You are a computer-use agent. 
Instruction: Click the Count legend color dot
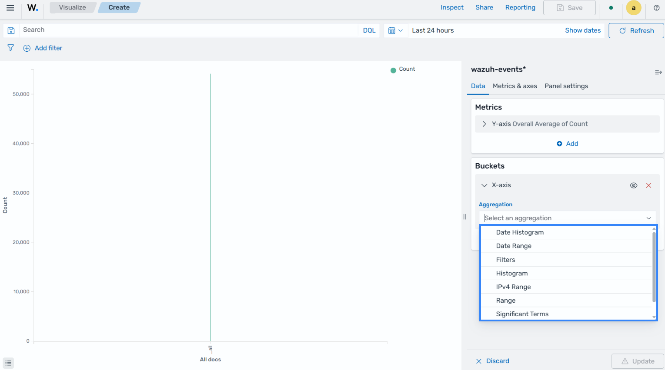(393, 70)
